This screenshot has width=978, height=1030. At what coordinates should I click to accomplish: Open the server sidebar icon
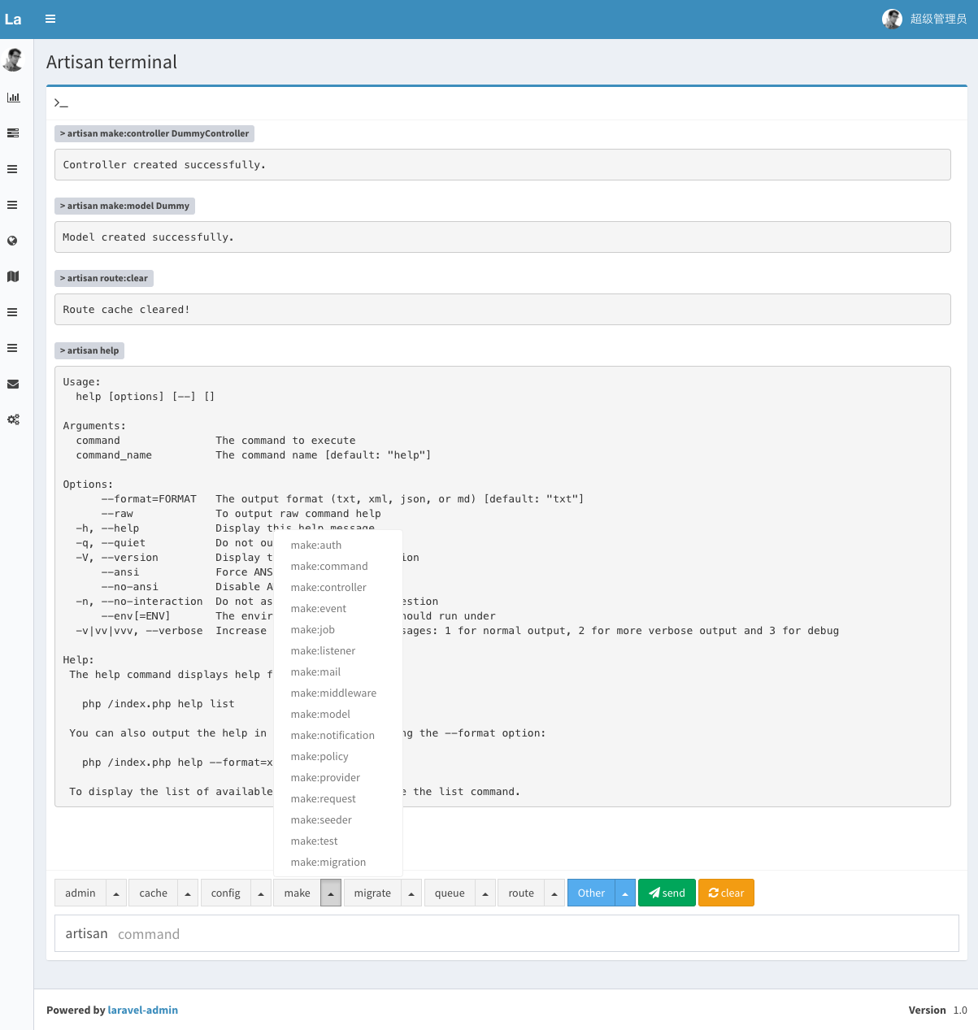pos(13,133)
